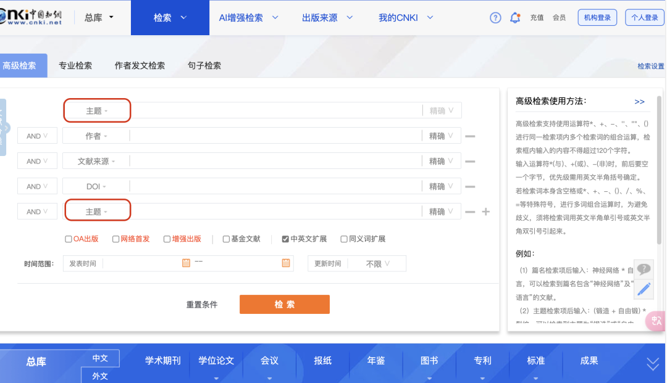Toggle the 同义词扩展 checkbox
Screen dimensions: 667x383
coord(344,239)
